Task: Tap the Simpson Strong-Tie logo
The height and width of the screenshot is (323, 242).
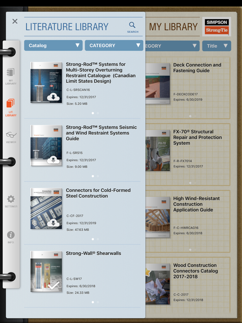Action: 217,27
